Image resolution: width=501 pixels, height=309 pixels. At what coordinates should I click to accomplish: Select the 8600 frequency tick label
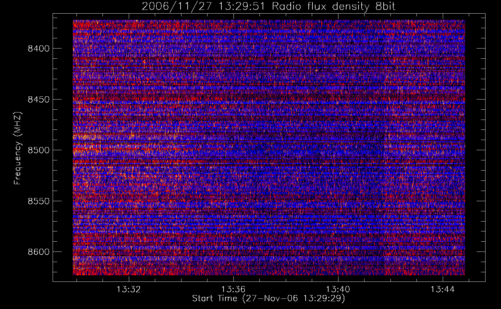click(x=39, y=252)
